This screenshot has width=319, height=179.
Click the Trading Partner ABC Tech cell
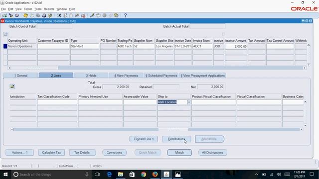(125, 46)
